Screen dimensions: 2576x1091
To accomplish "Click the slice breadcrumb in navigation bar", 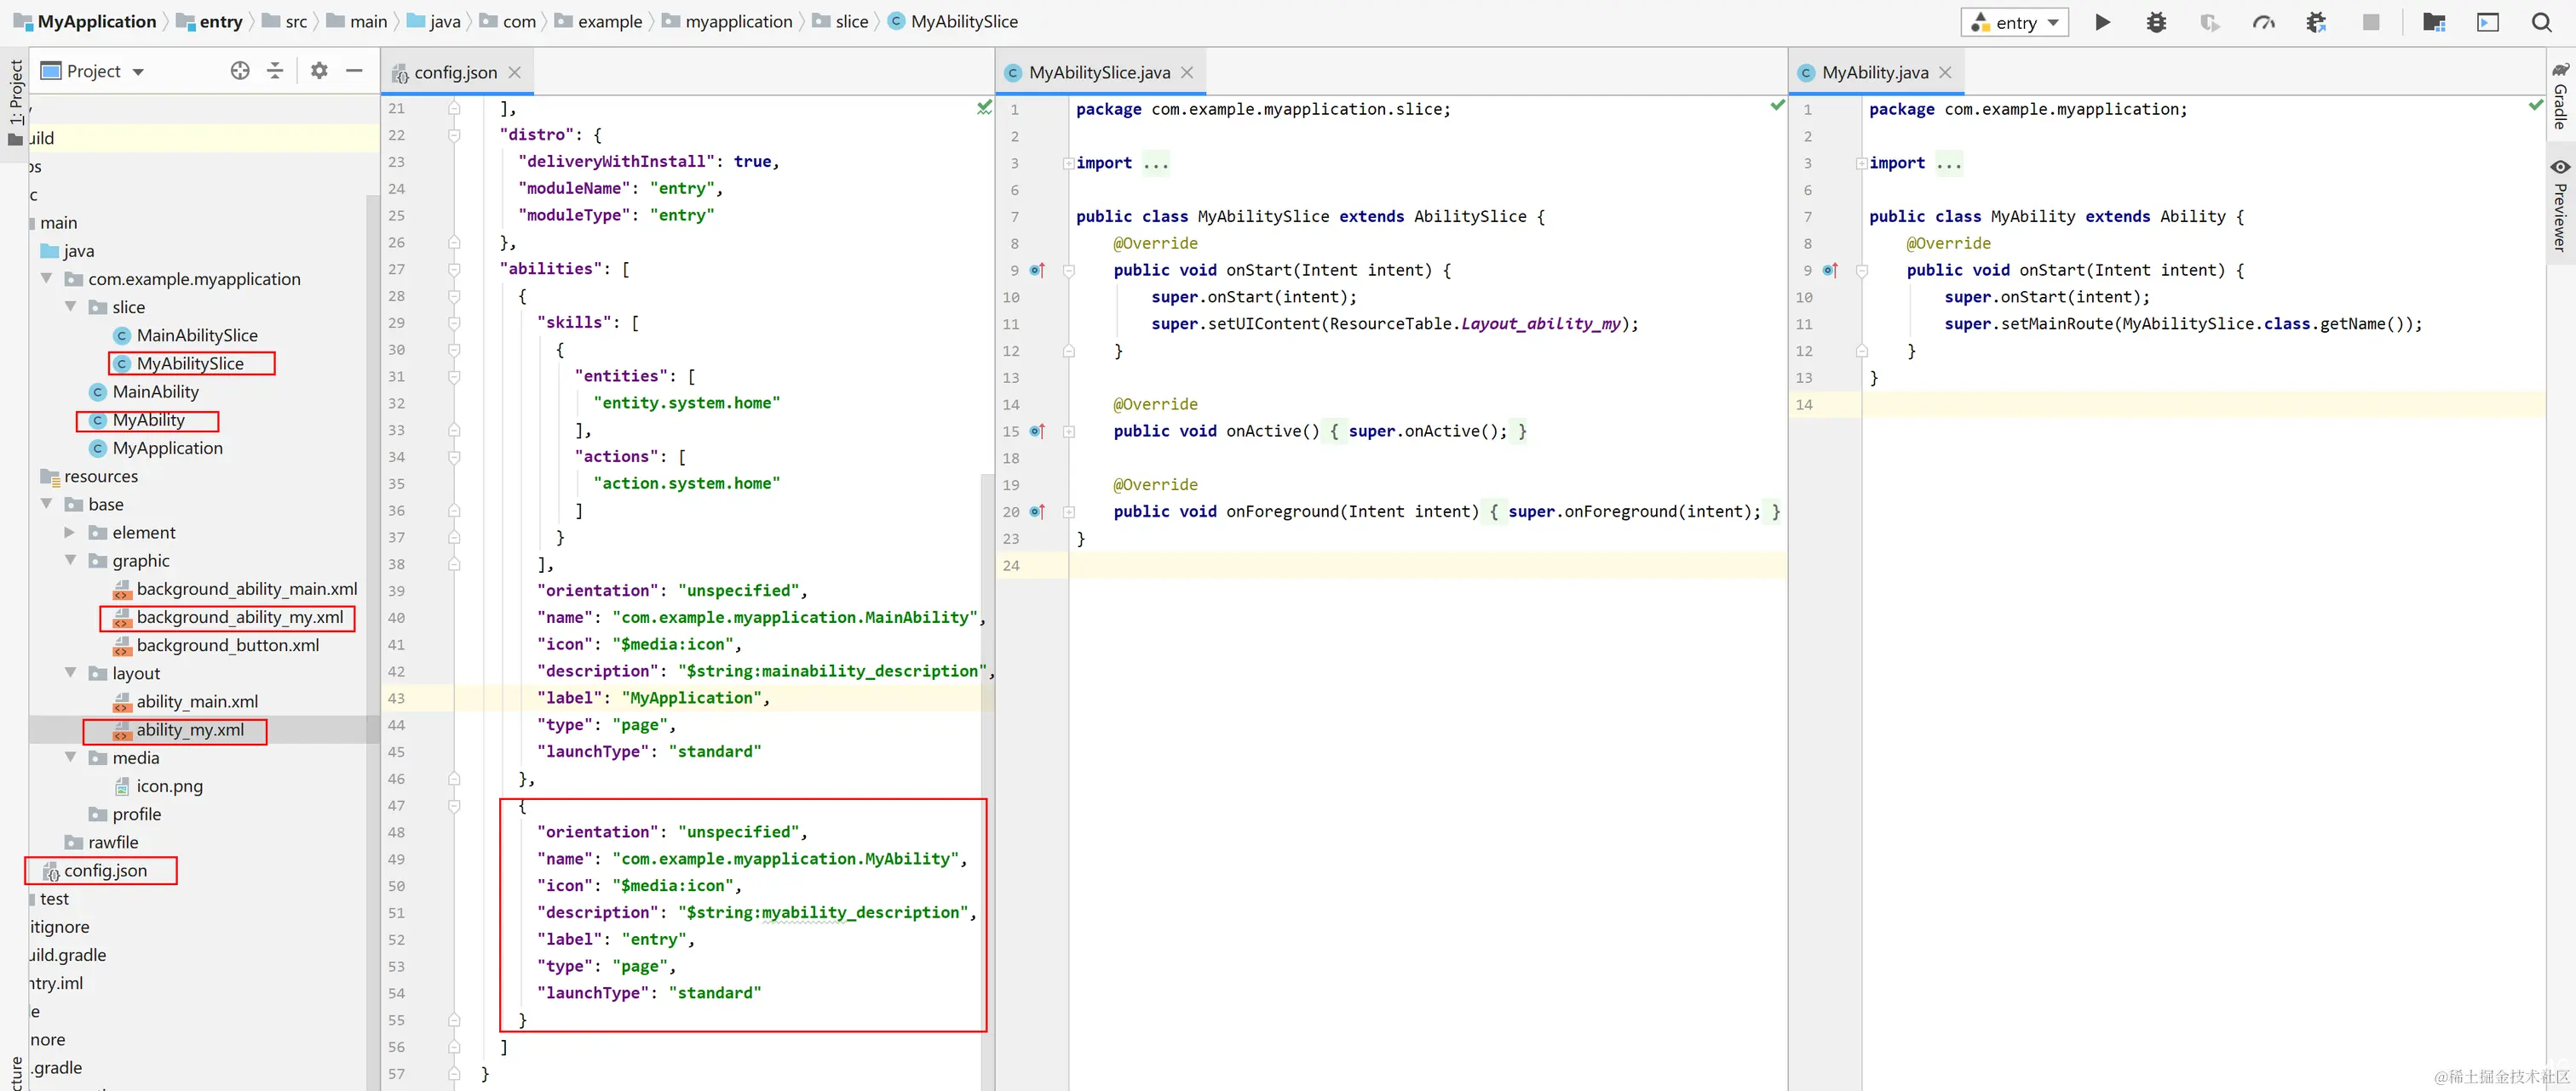I will [x=851, y=21].
